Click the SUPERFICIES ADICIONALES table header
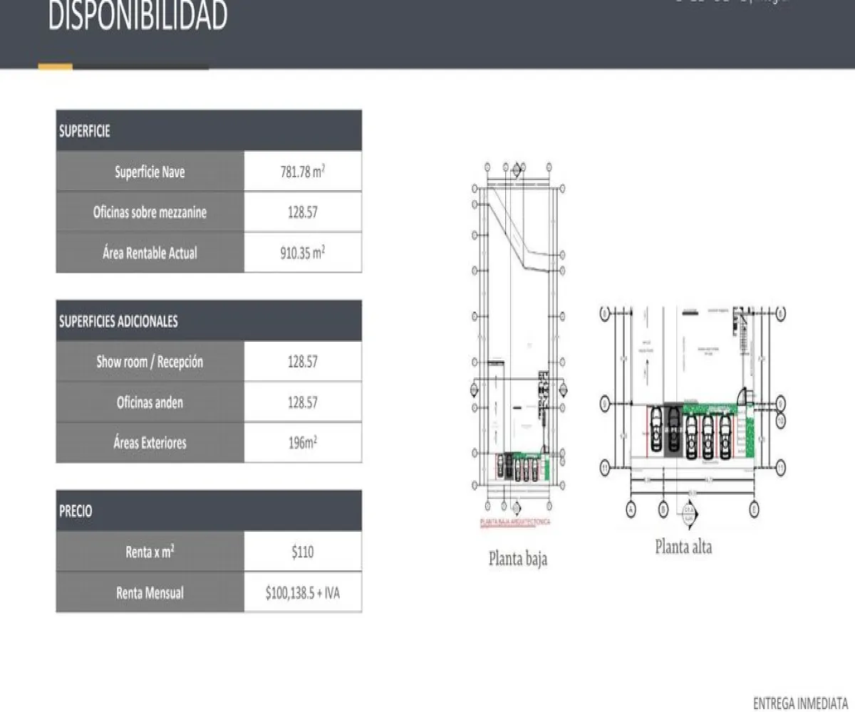This screenshot has height=712, width=855. 208,321
